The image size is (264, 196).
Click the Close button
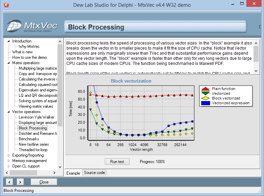(44, 182)
